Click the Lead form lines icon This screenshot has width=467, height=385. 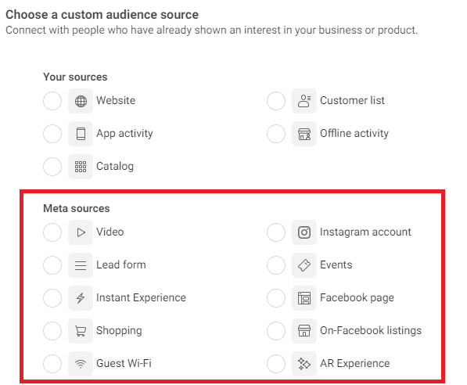[x=81, y=265]
